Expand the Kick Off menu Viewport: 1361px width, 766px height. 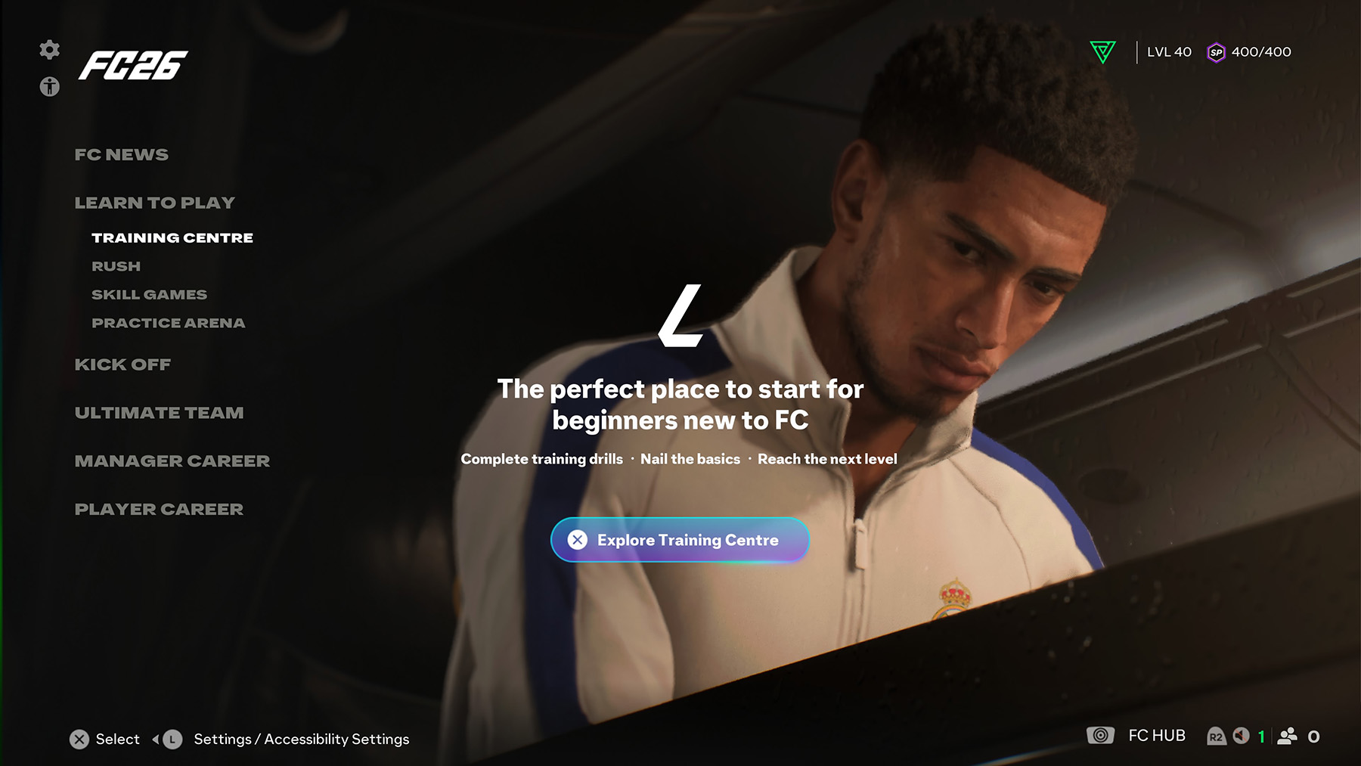pyautogui.click(x=122, y=364)
